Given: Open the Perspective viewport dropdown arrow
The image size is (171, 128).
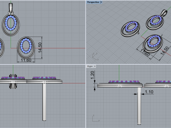Looking at the screenshot, I should click(x=101, y=2).
